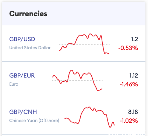Click the -1.02% change figure
Image resolution: width=148 pixels, height=136 pixels.
point(129,121)
